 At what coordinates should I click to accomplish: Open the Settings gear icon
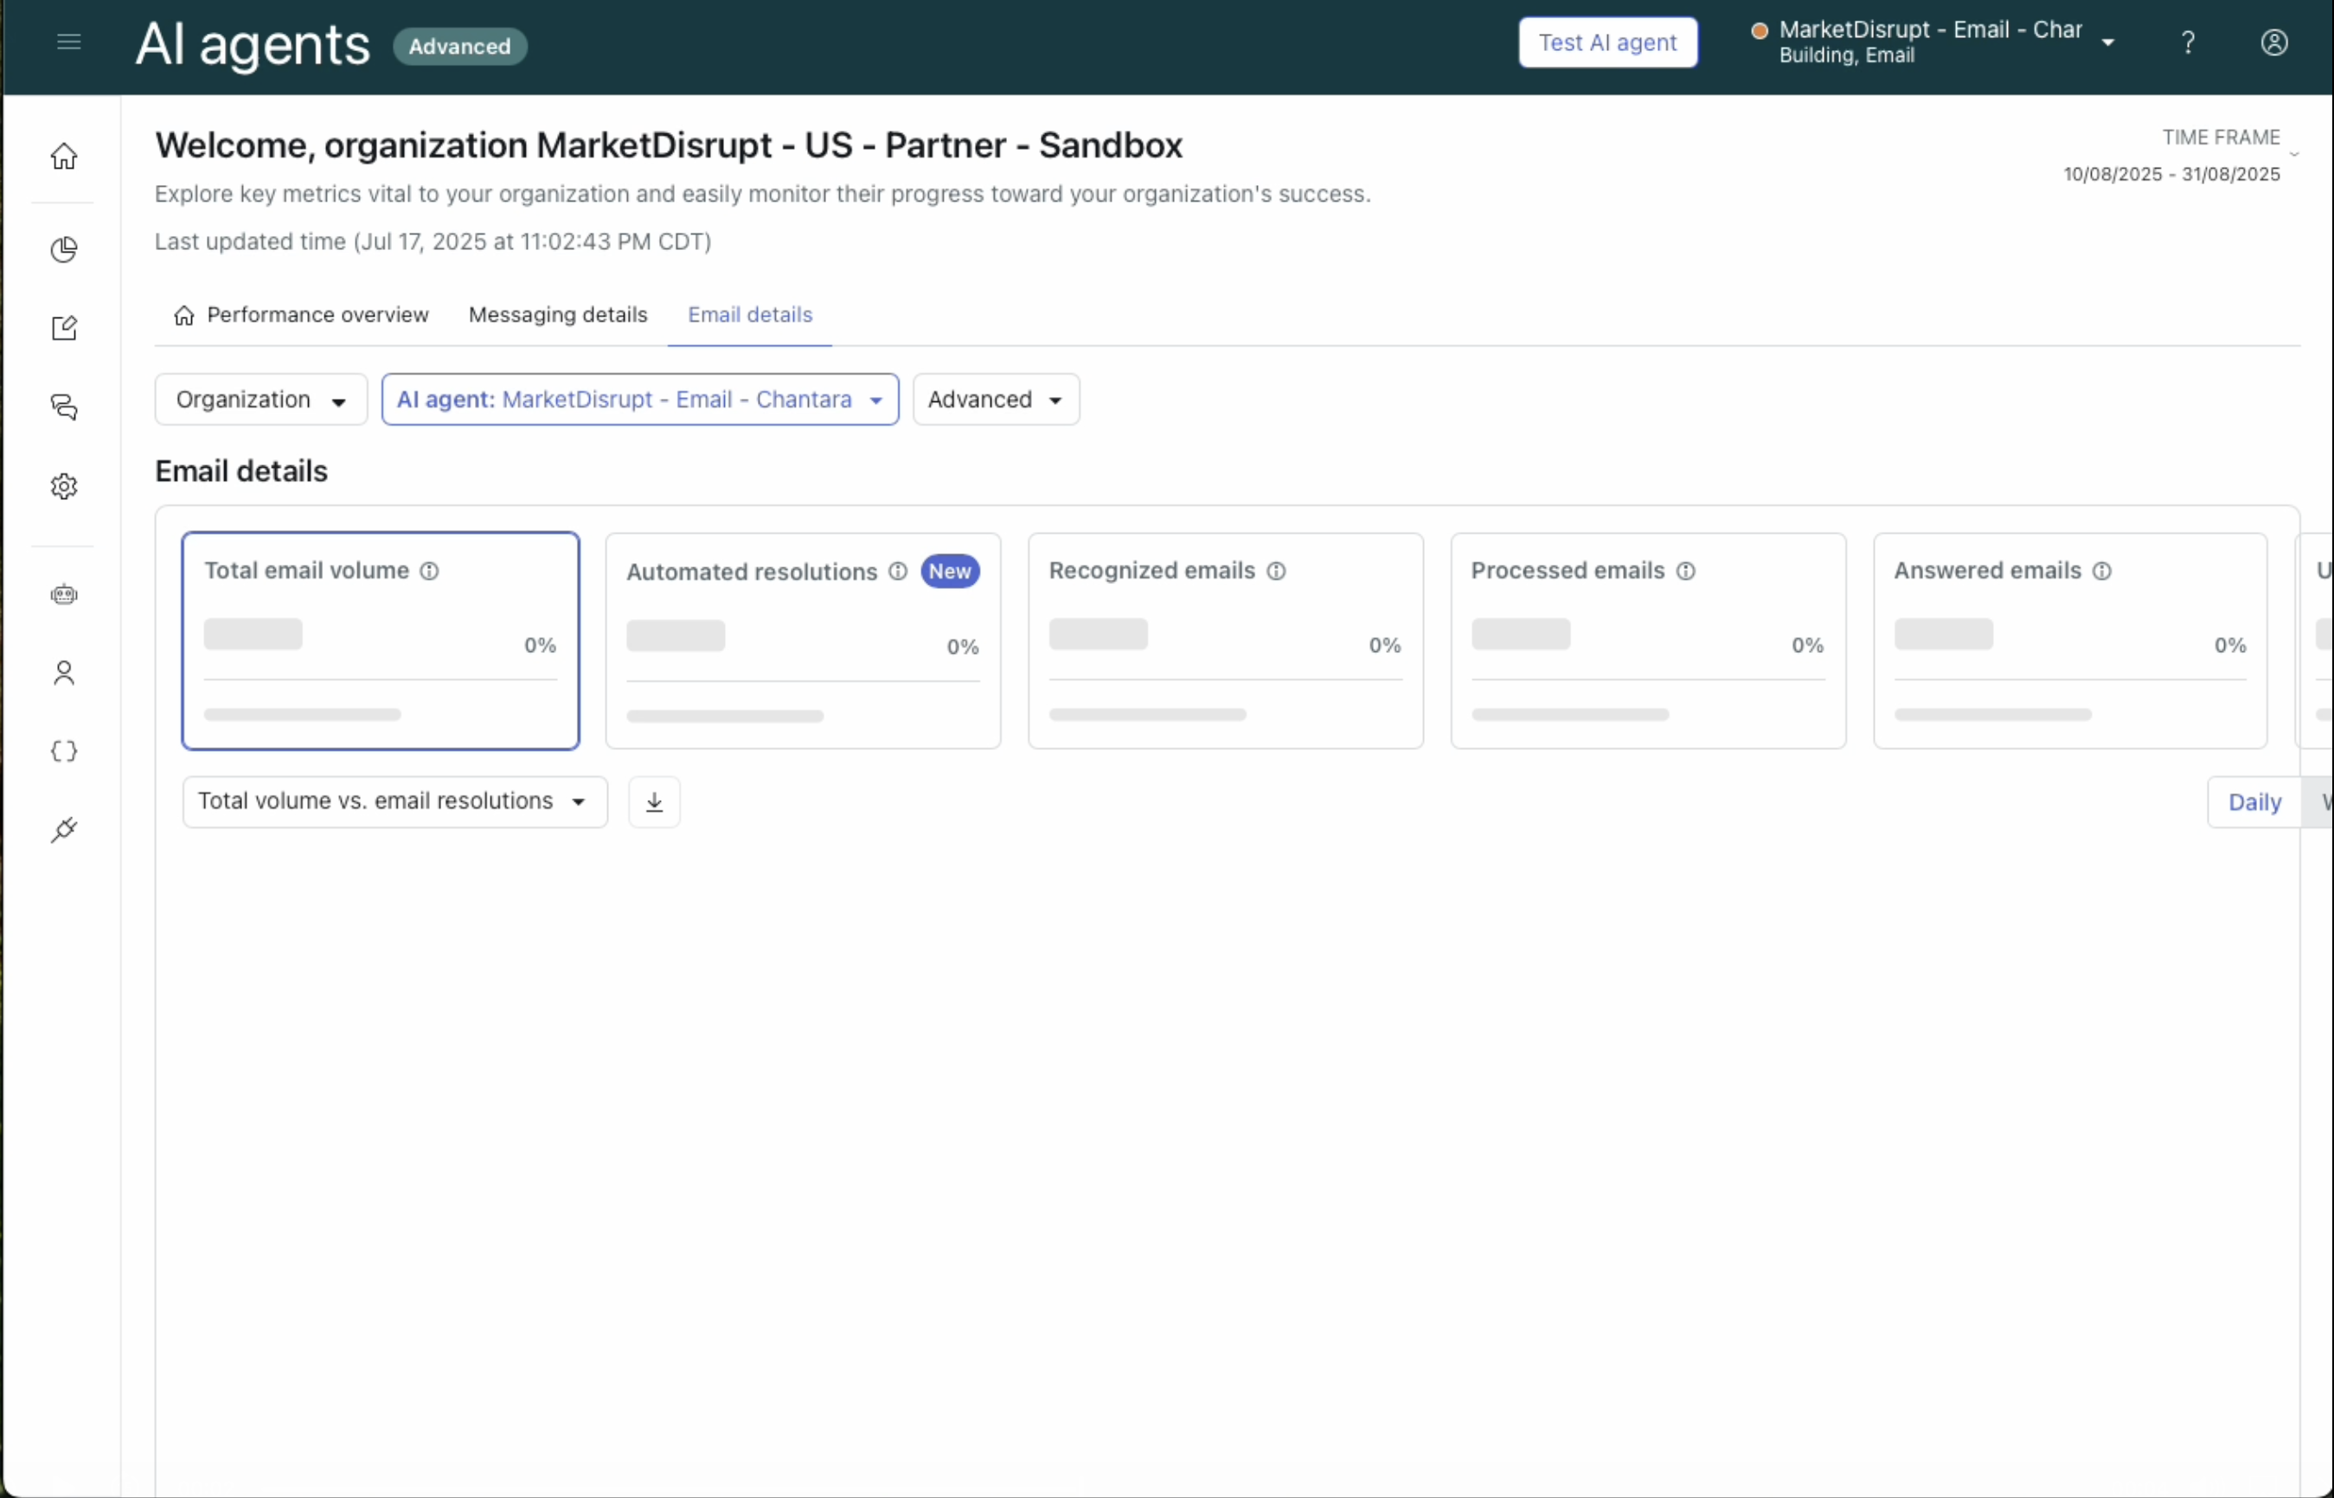click(x=63, y=486)
